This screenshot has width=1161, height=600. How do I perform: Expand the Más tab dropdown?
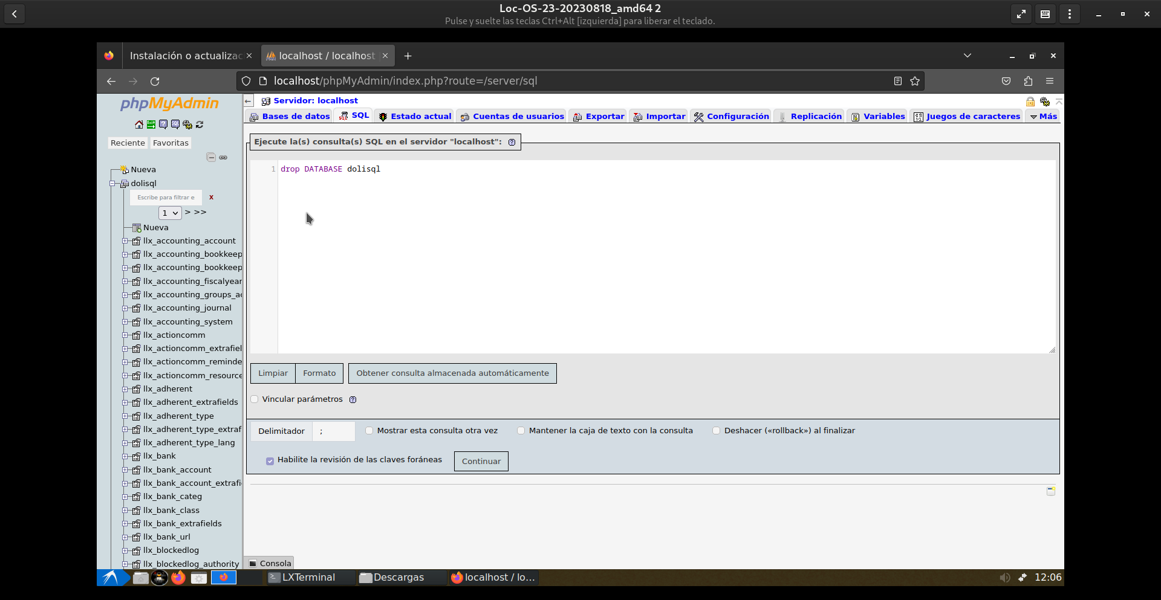(1044, 117)
